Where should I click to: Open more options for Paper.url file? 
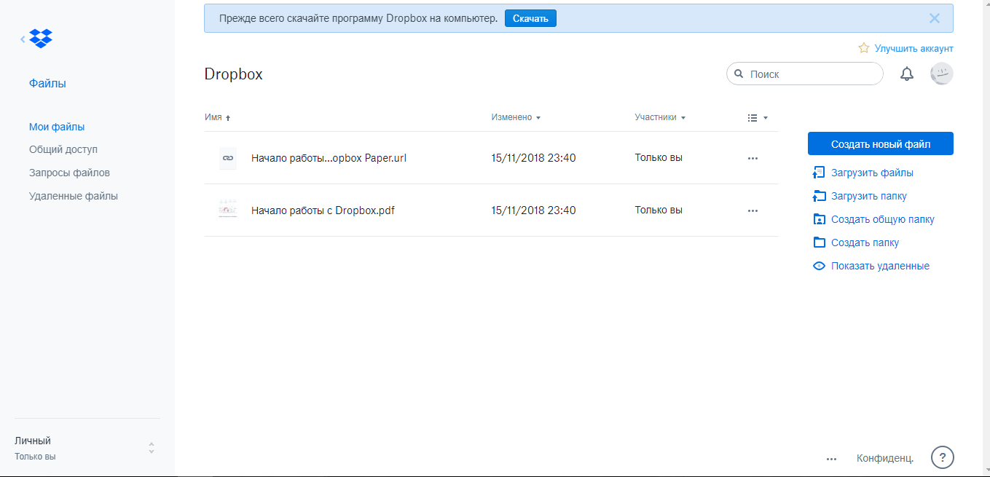pos(753,158)
